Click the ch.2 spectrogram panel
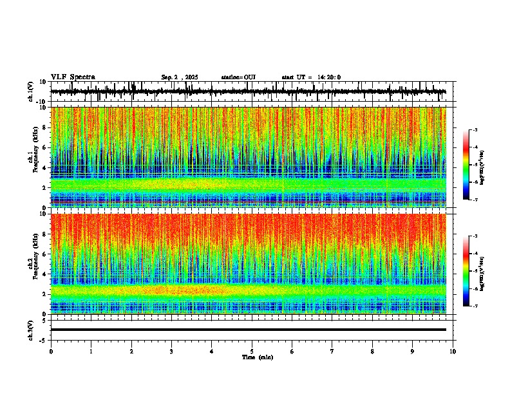 coord(249,264)
